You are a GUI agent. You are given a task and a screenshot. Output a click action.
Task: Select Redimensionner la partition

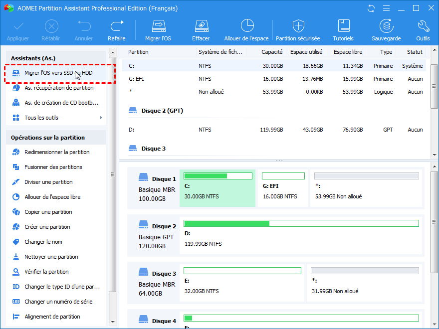[55, 152]
